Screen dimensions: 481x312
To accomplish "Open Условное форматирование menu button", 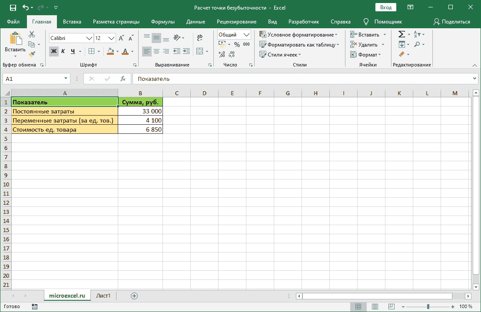I will coord(299,35).
